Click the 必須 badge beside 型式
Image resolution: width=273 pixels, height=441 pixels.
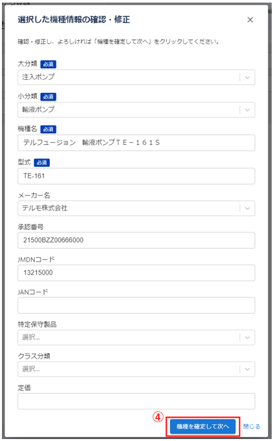[x=42, y=162]
